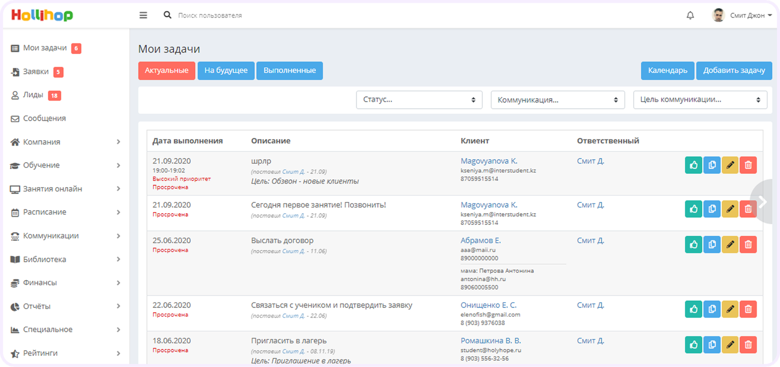
Task: Click the search magnifier icon
Action: point(167,15)
